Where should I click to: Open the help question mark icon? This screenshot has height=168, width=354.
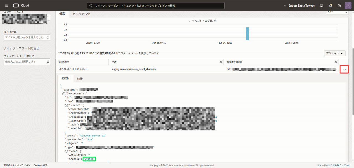339,6
